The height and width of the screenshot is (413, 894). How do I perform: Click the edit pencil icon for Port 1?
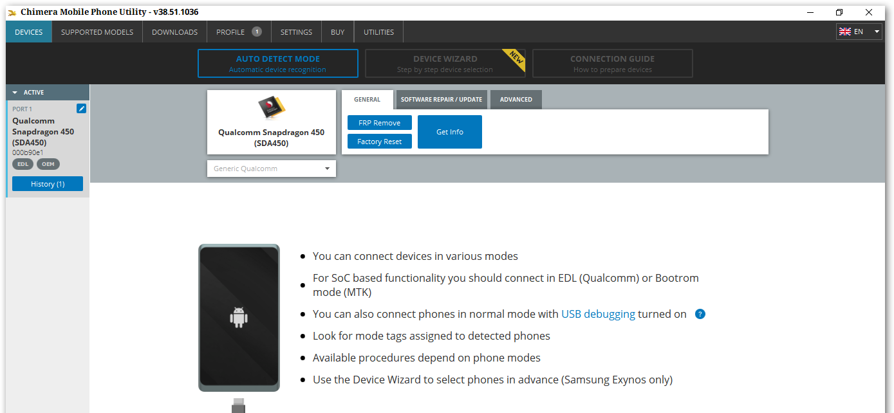81,109
